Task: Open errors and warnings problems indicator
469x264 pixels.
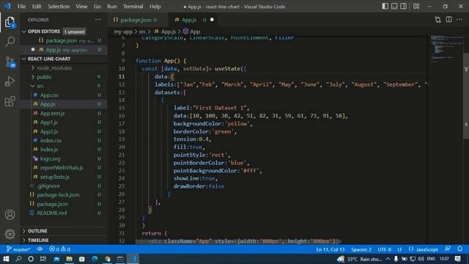Action: click(x=59, y=249)
